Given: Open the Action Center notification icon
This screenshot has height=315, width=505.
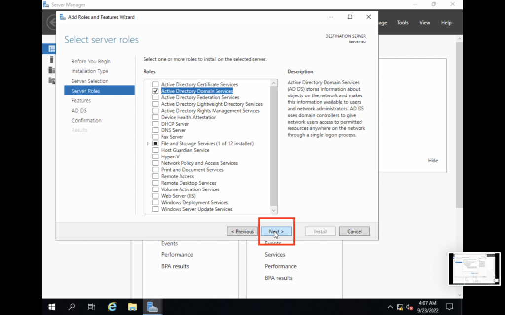Looking at the screenshot, I should [449, 307].
